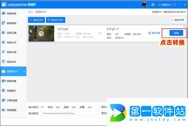Image resolution: width=188 pixels, height=126 pixels.
Task: Open 客服中心 support chat
Action: tap(165, 5)
